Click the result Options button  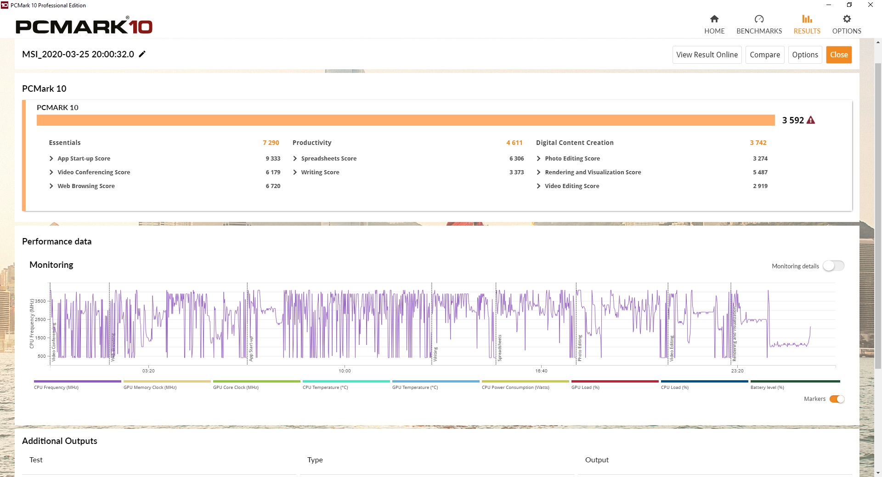pos(805,55)
